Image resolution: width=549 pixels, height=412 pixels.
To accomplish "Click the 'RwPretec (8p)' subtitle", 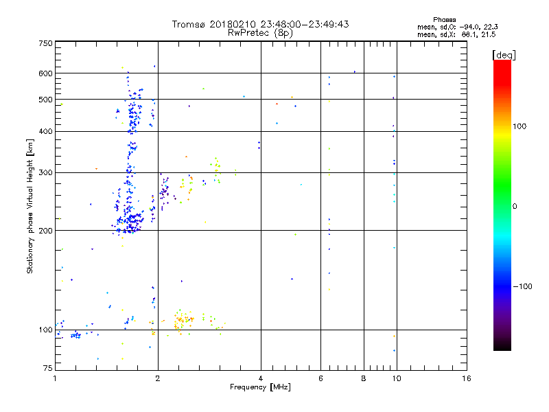I will (x=260, y=33).
